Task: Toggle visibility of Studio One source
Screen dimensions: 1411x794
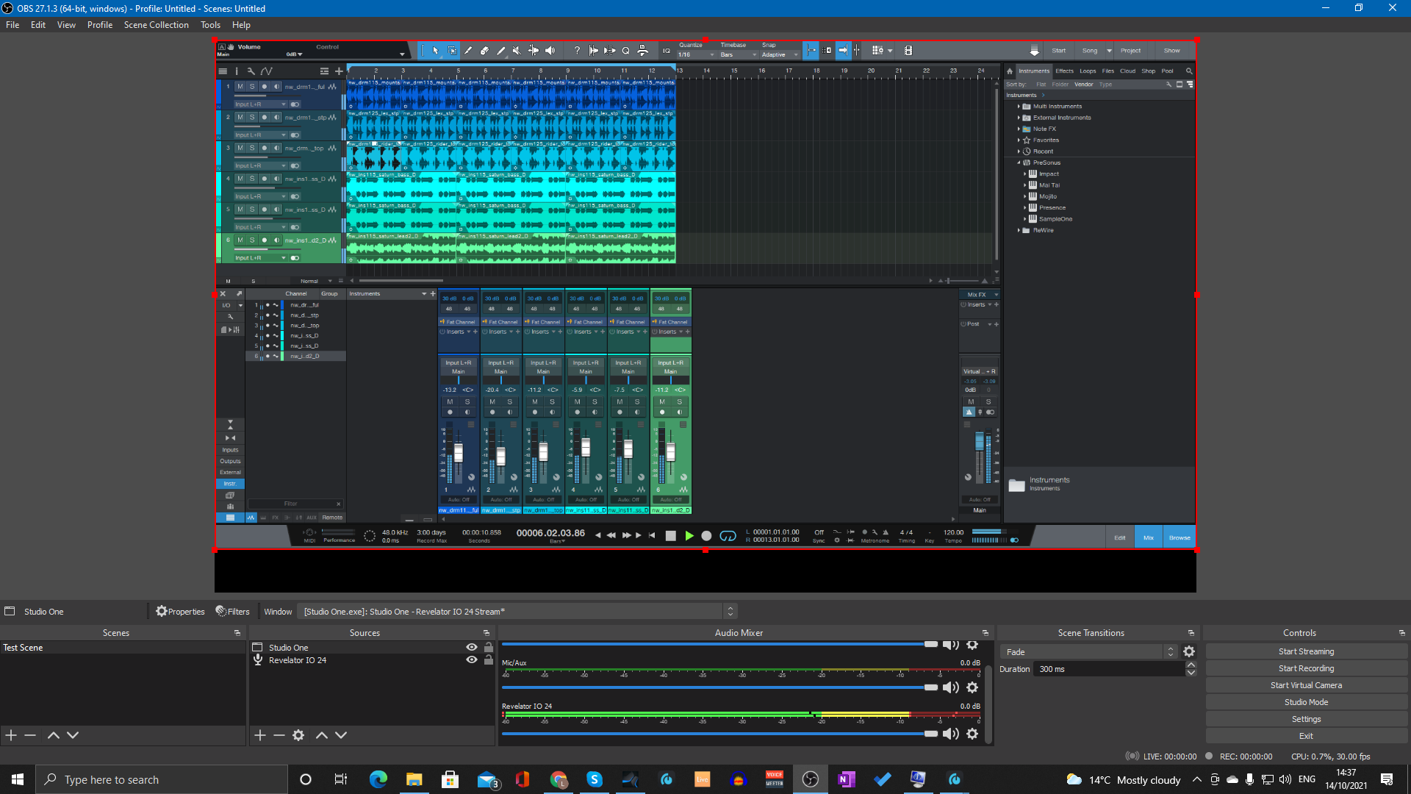Action: [x=472, y=648]
